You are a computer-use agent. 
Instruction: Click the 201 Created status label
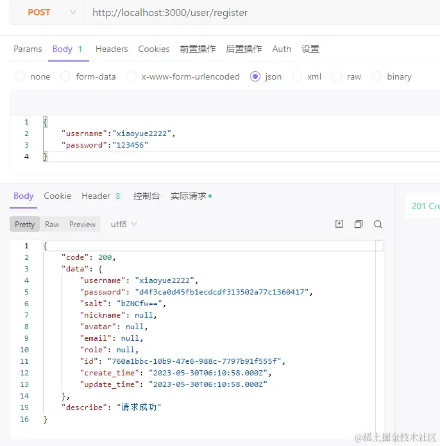point(425,206)
